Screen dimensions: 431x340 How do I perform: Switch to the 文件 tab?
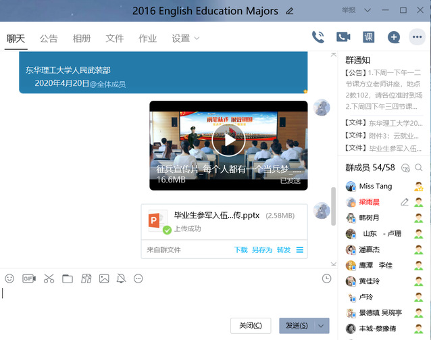[115, 39]
